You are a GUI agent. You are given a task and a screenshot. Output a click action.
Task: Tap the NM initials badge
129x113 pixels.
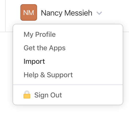pos(29,12)
